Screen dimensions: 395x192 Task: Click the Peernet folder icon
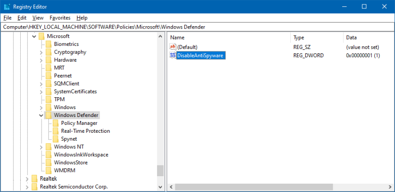[48, 76]
